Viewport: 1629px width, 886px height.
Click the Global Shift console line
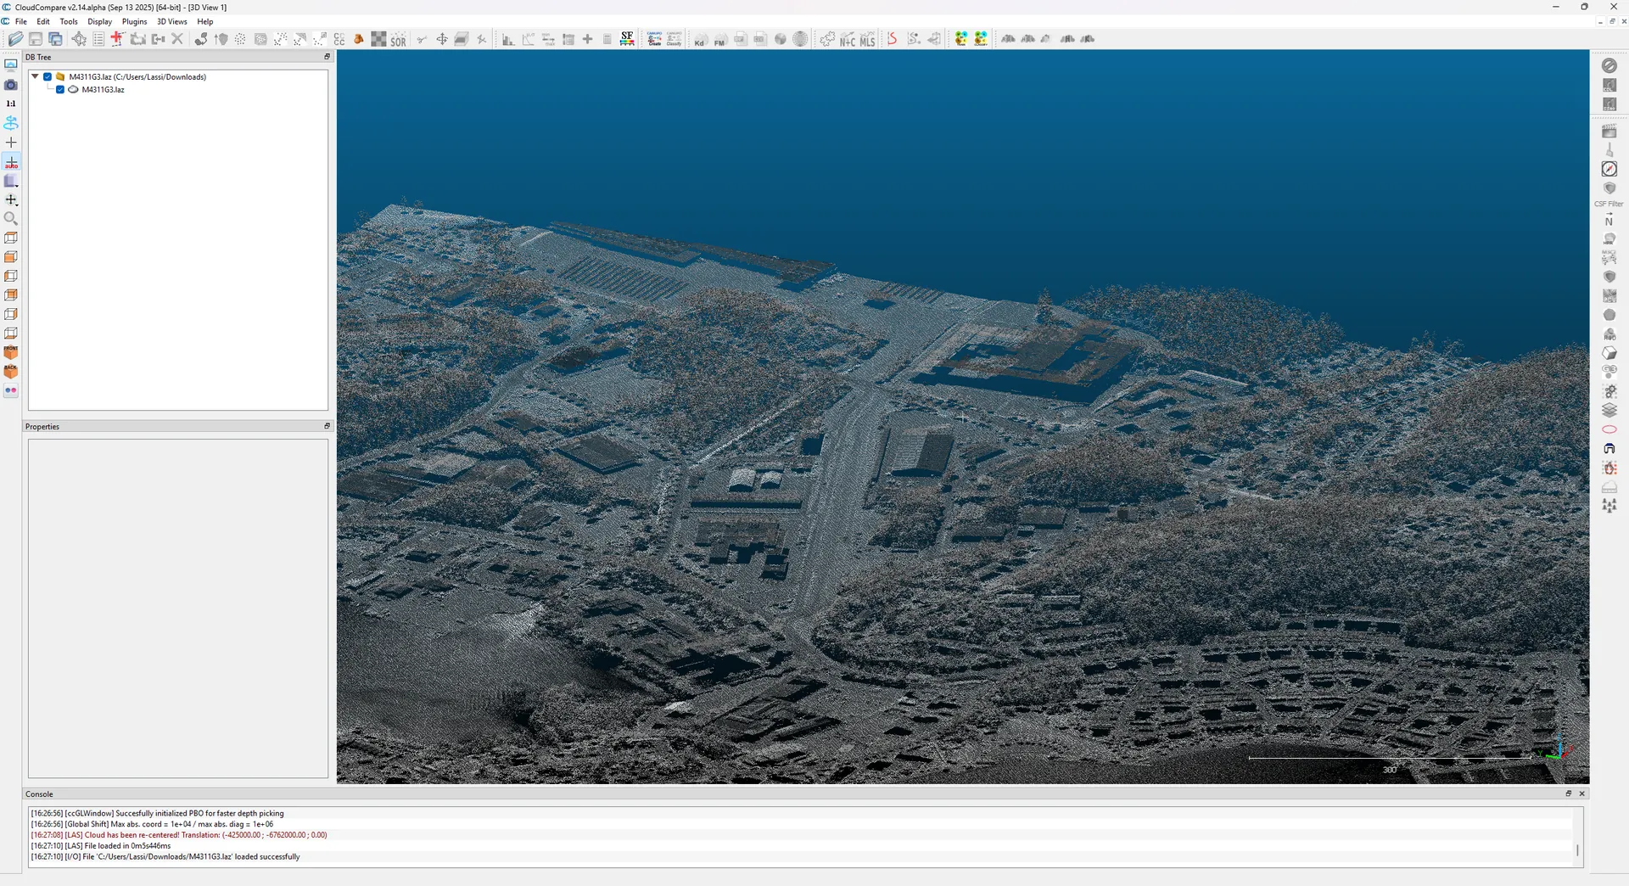coord(153,824)
